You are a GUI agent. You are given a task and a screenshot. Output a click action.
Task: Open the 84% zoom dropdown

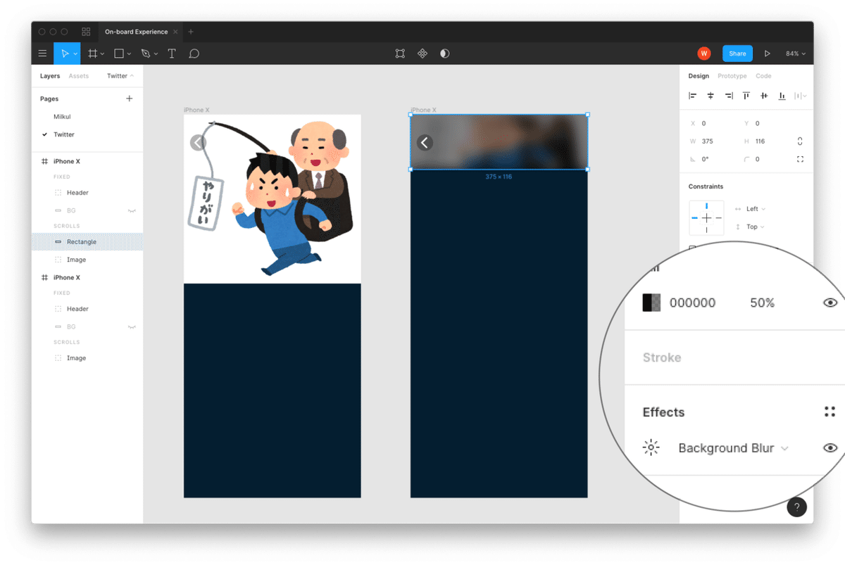point(796,53)
